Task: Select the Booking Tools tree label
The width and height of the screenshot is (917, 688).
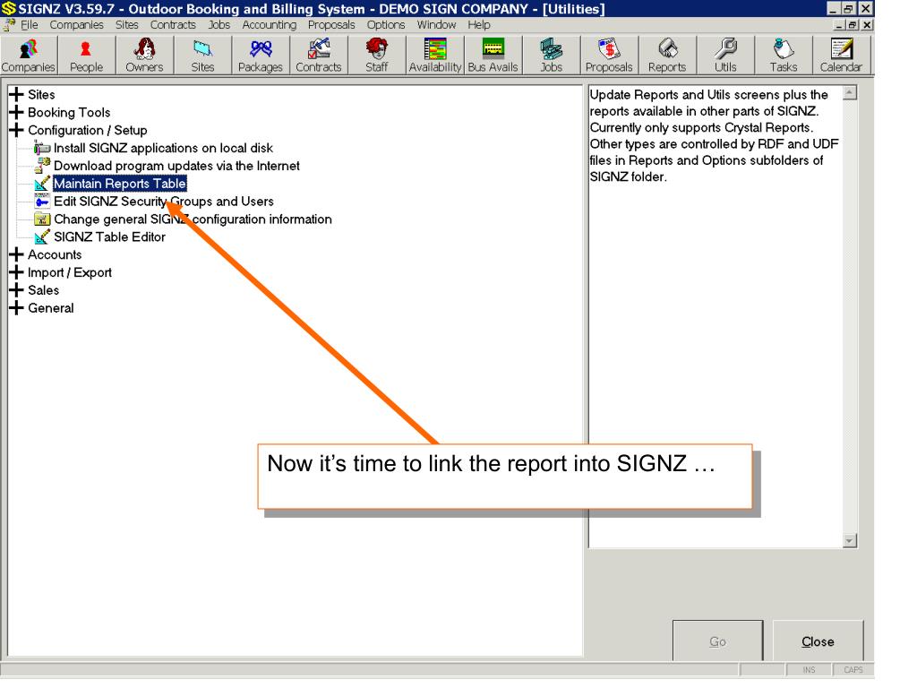Action: [69, 112]
